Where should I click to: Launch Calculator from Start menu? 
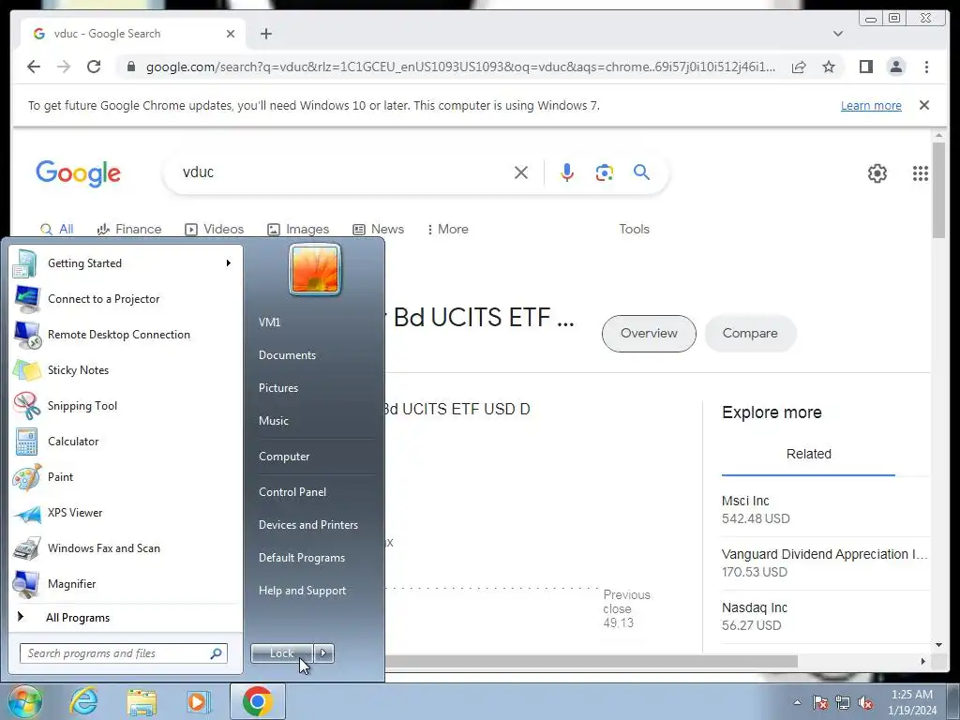[126, 442]
